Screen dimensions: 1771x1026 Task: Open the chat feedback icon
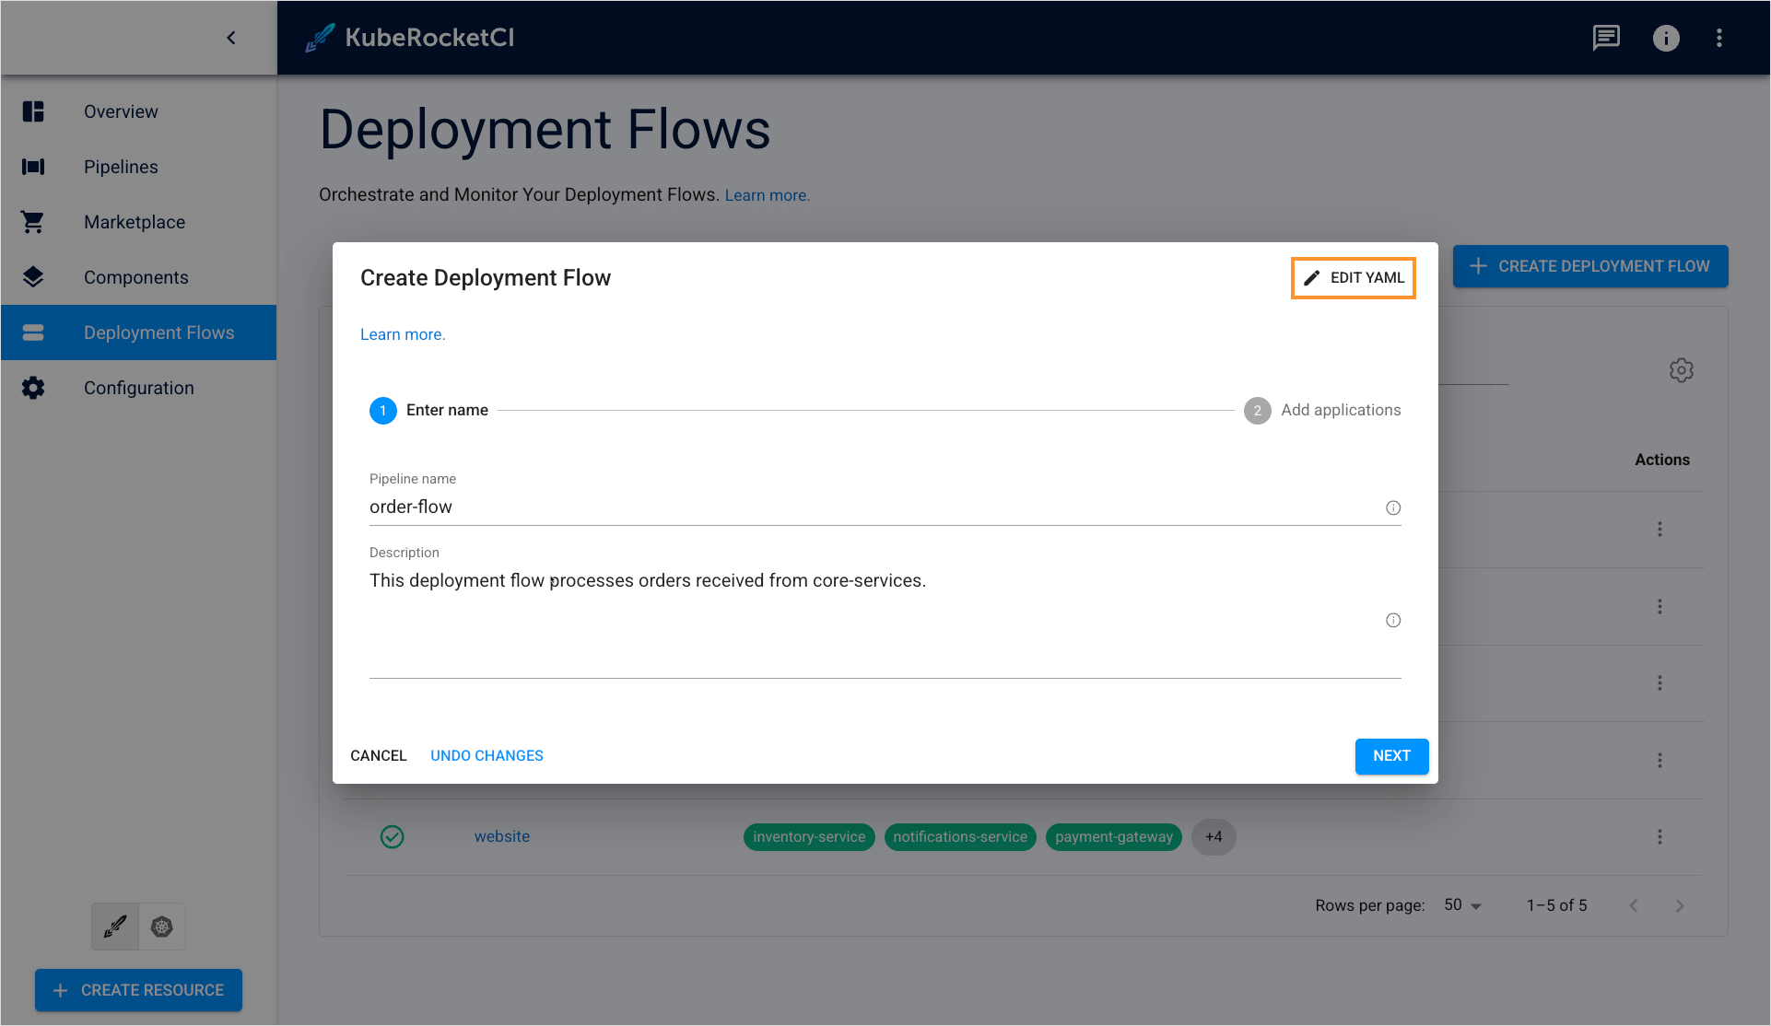1606,38
